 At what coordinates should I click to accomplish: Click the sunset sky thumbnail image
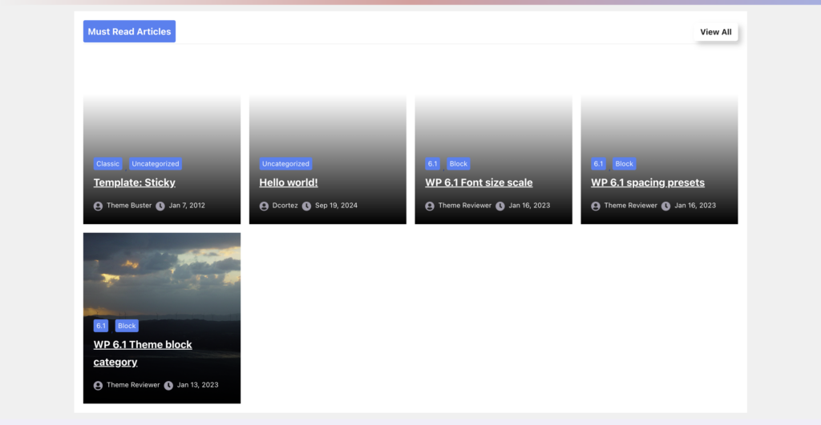click(161, 272)
